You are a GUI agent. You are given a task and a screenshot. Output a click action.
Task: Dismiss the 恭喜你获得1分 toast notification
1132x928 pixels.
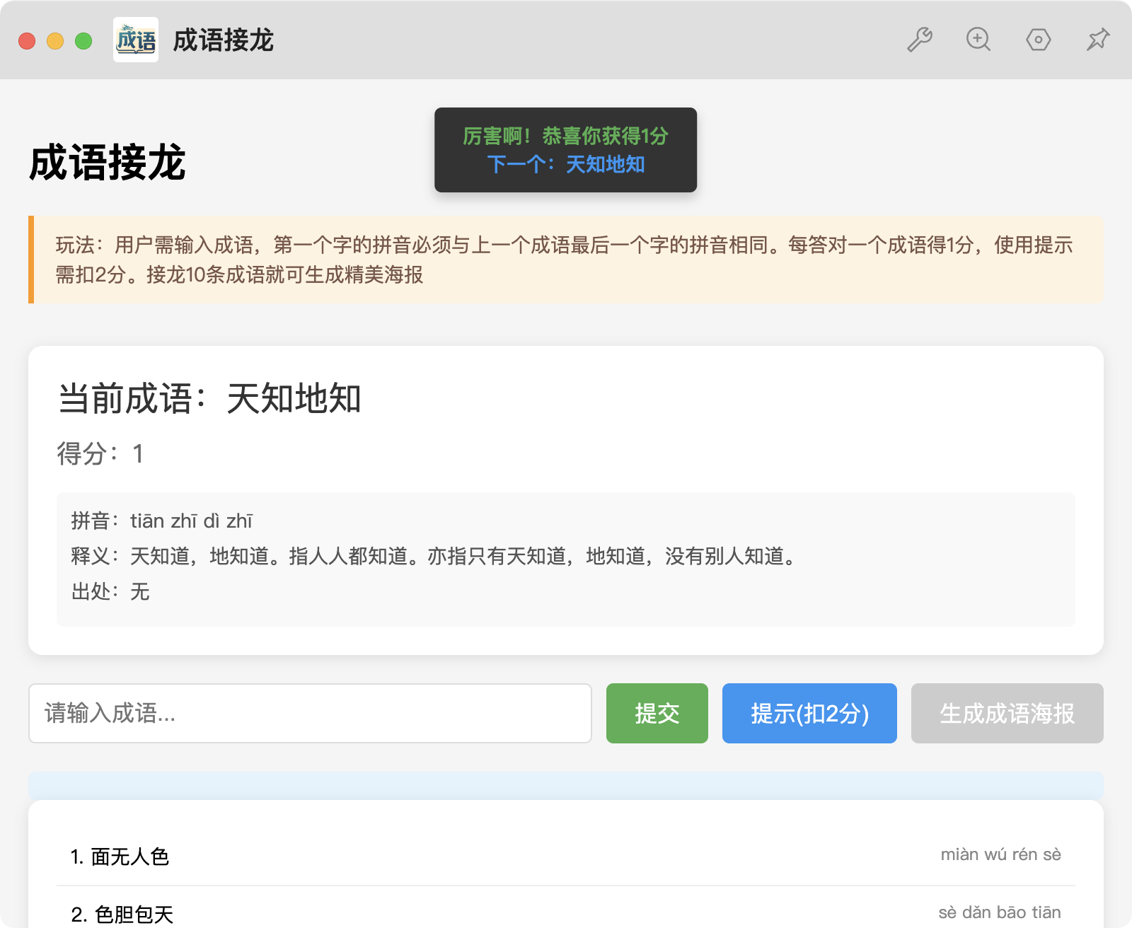(x=565, y=150)
